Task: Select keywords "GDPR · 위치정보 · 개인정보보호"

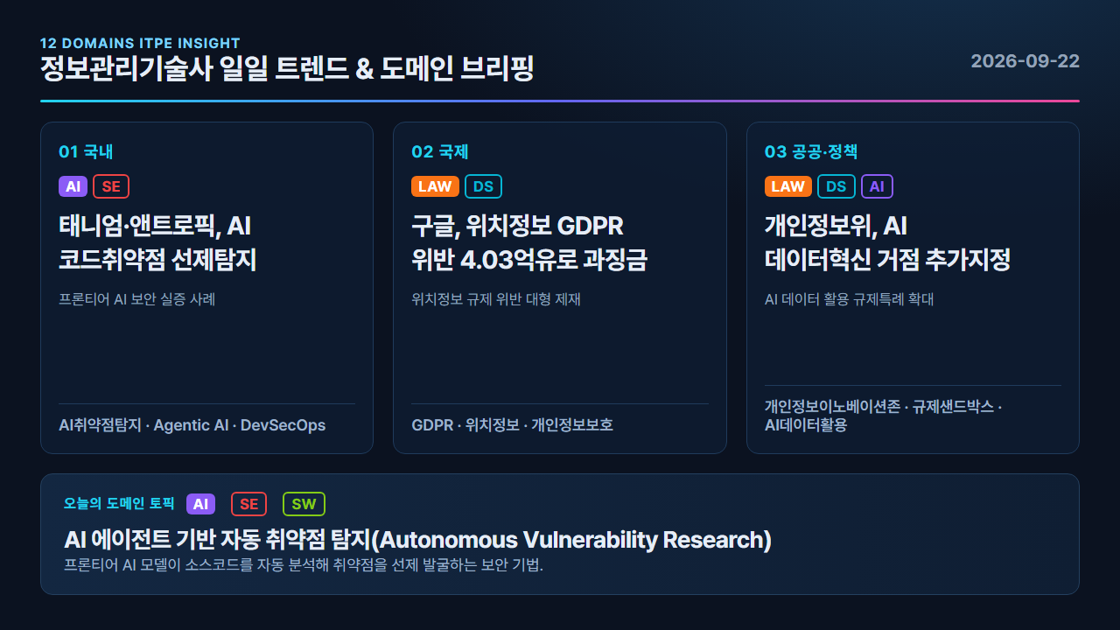Action: coord(512,425)
